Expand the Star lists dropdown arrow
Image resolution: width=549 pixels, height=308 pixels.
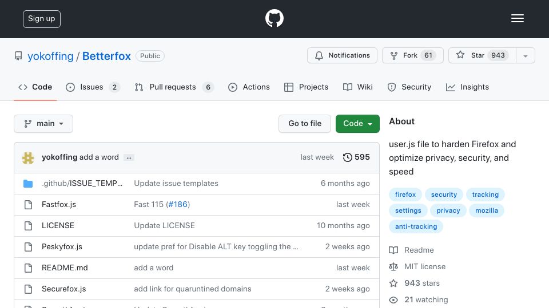(525, 56)
